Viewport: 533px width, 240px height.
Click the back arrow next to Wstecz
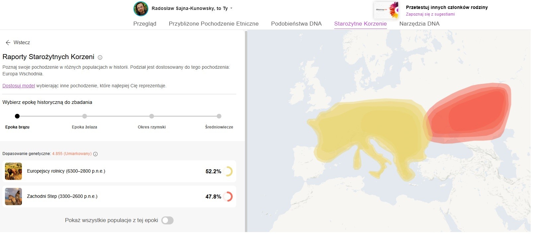(8, 42)
